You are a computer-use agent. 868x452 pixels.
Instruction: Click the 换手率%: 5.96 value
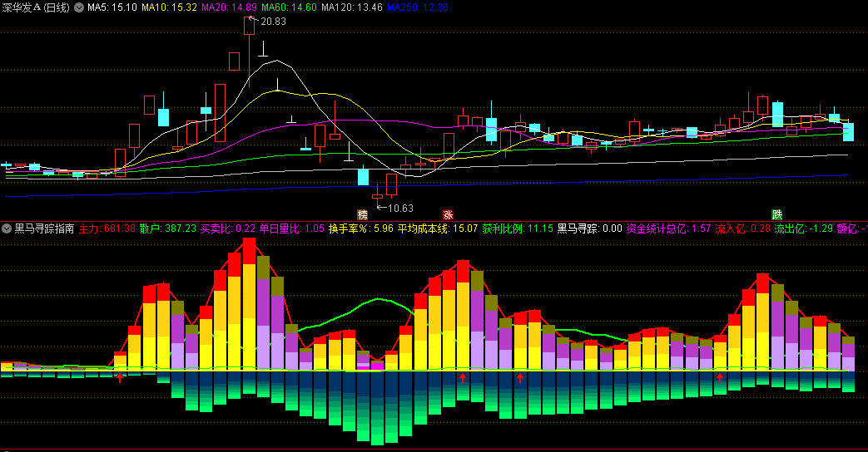pos(361,228)
